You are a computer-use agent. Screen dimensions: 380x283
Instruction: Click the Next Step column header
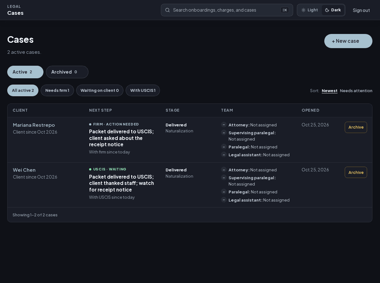click(100, 110)
